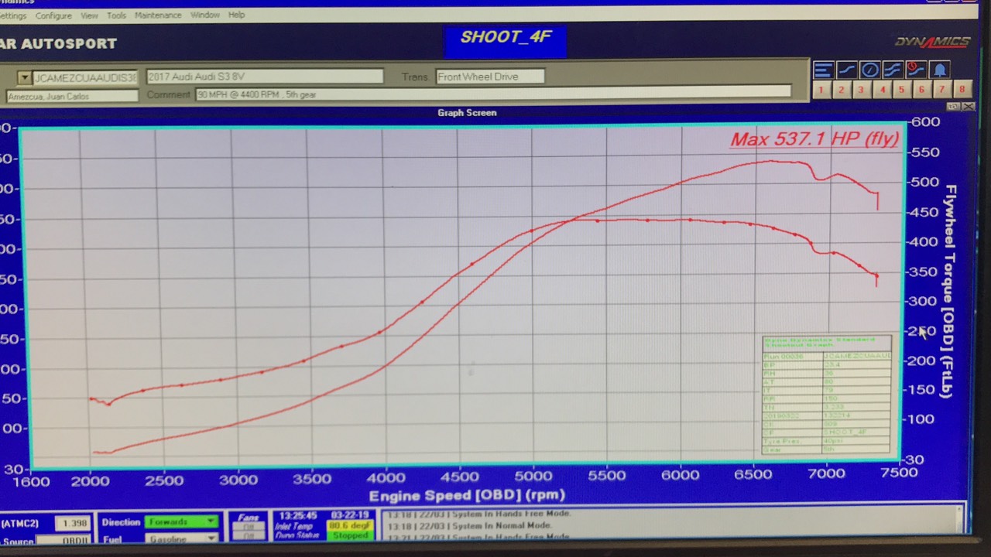Click the 13:25:45 clock readout
This screenshot has width=991, height=557.
[x=297, y=515]
